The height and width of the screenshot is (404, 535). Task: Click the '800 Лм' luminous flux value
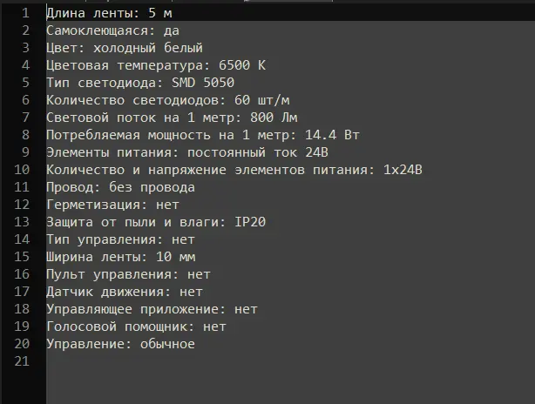tap(274, 118)
